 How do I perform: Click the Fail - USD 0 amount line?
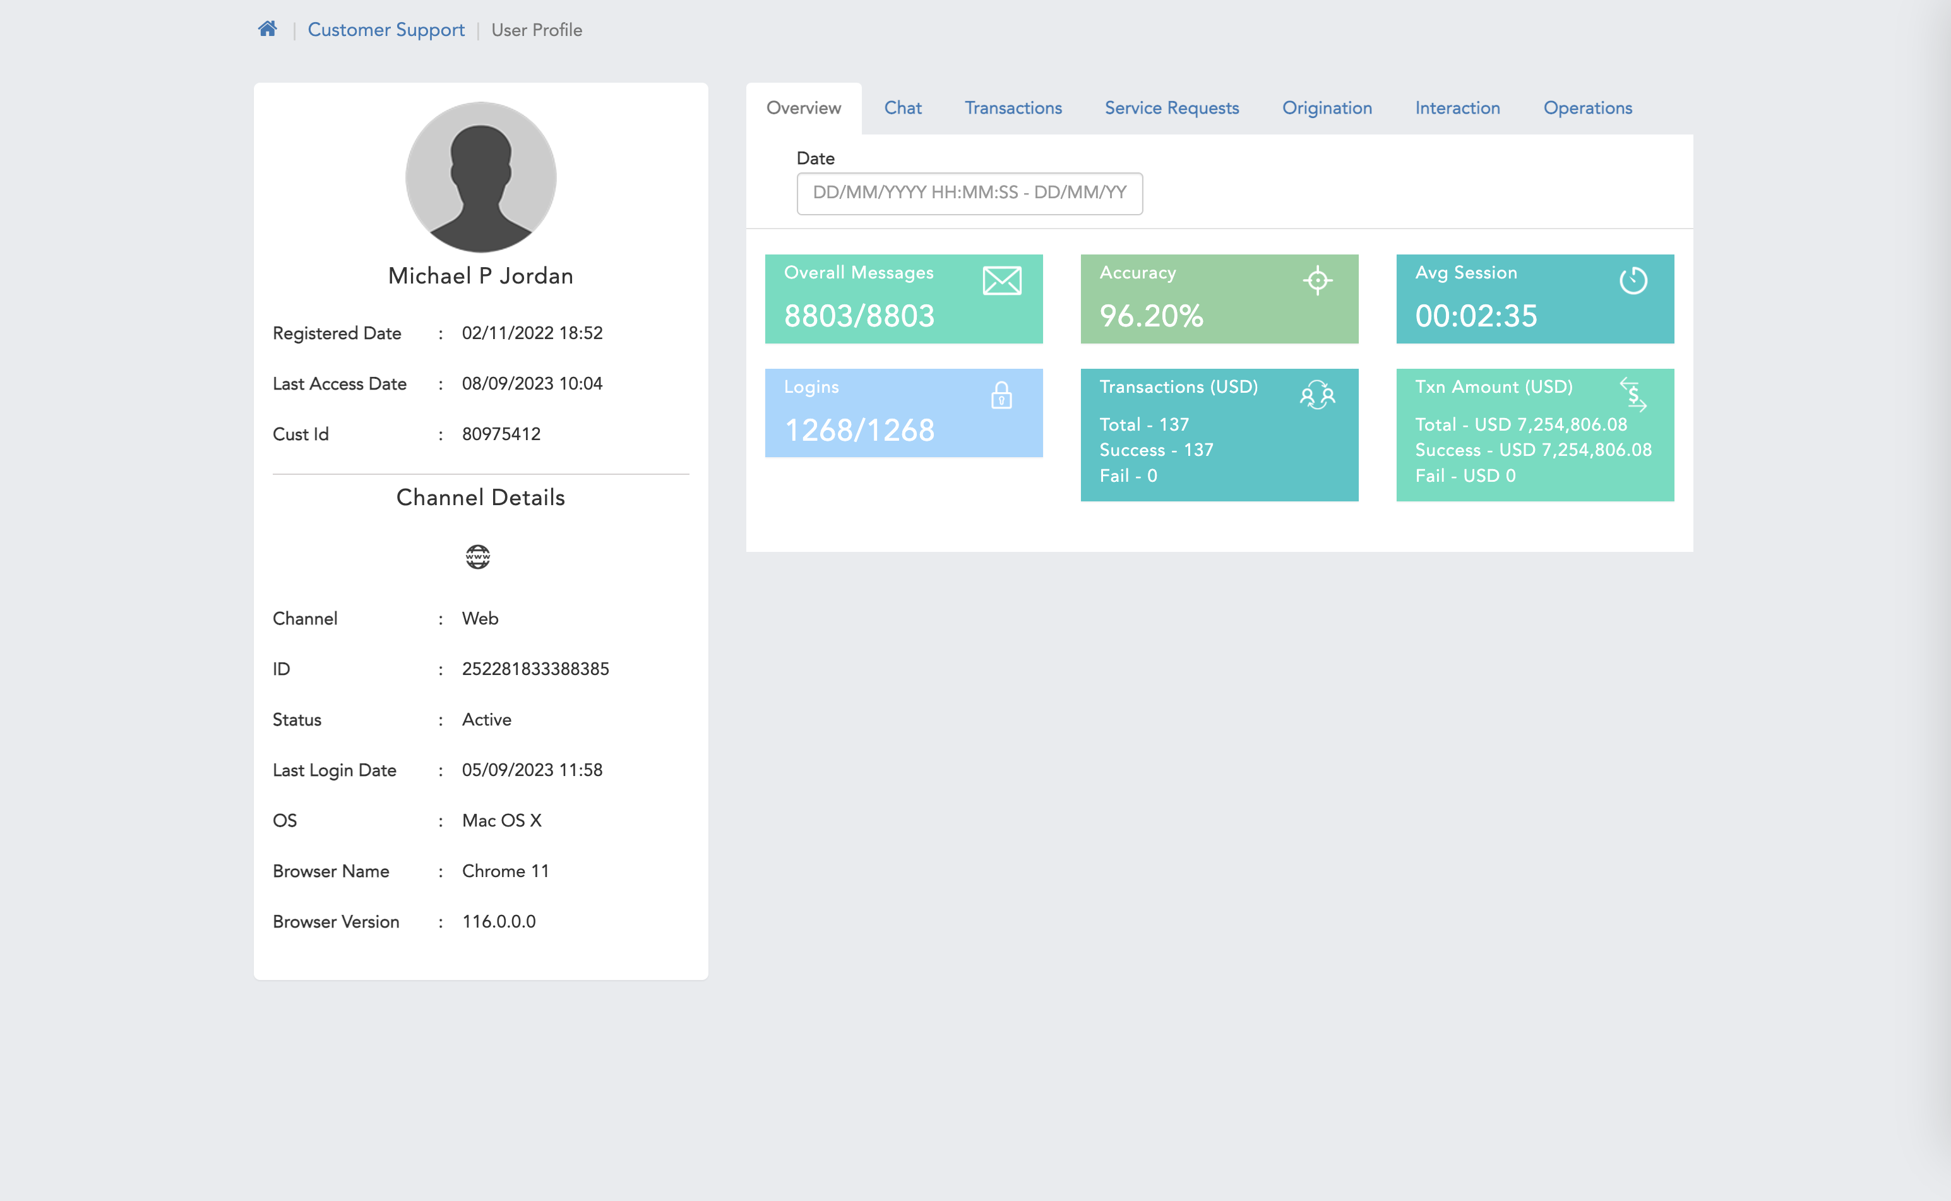1466,476
